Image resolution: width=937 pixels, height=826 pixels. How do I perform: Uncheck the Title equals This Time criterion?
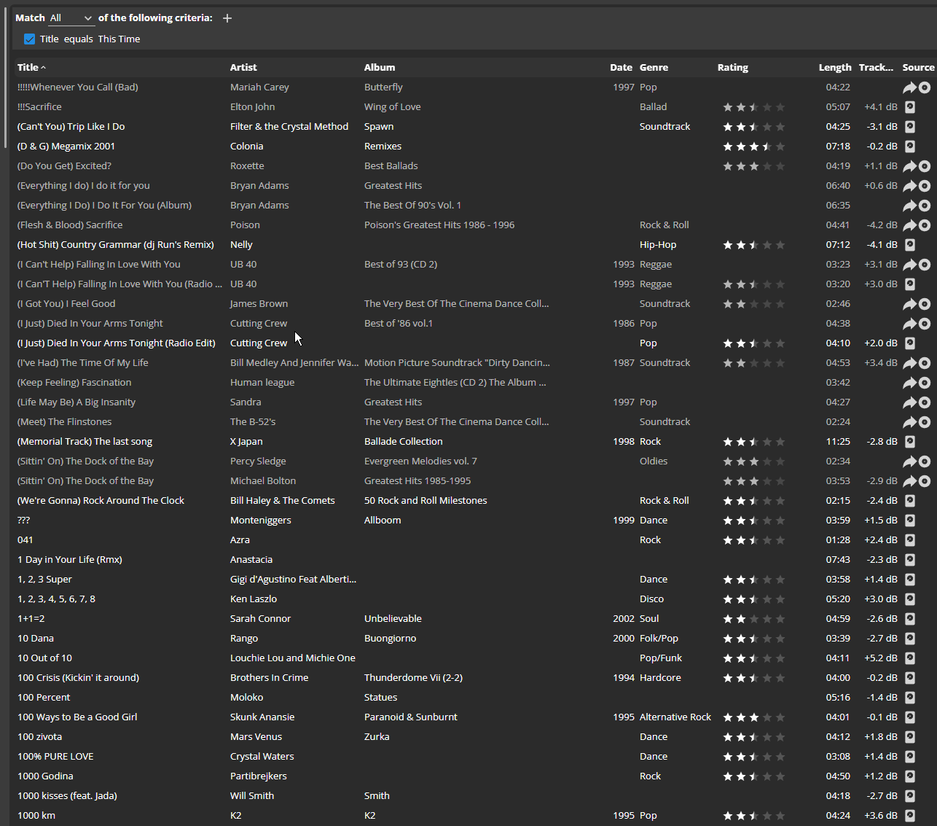click(x=29, y=39)
